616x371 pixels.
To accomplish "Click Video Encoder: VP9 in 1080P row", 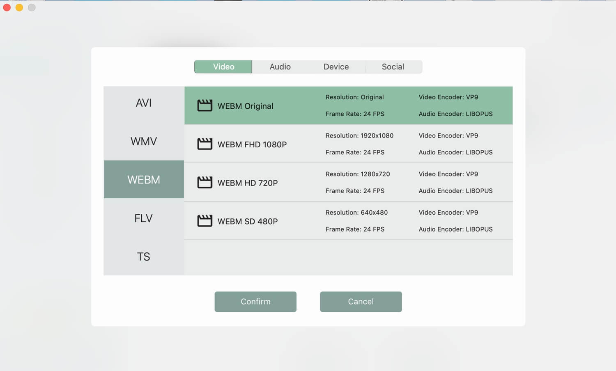I will [x=448, y=135].
